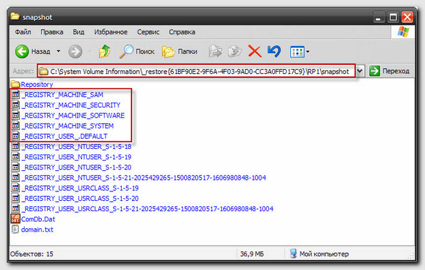425x270 pixels.
Task: Open the Вид menu
Action: click(78, 32)
